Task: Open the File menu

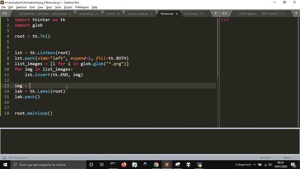Action: [3, 8]
